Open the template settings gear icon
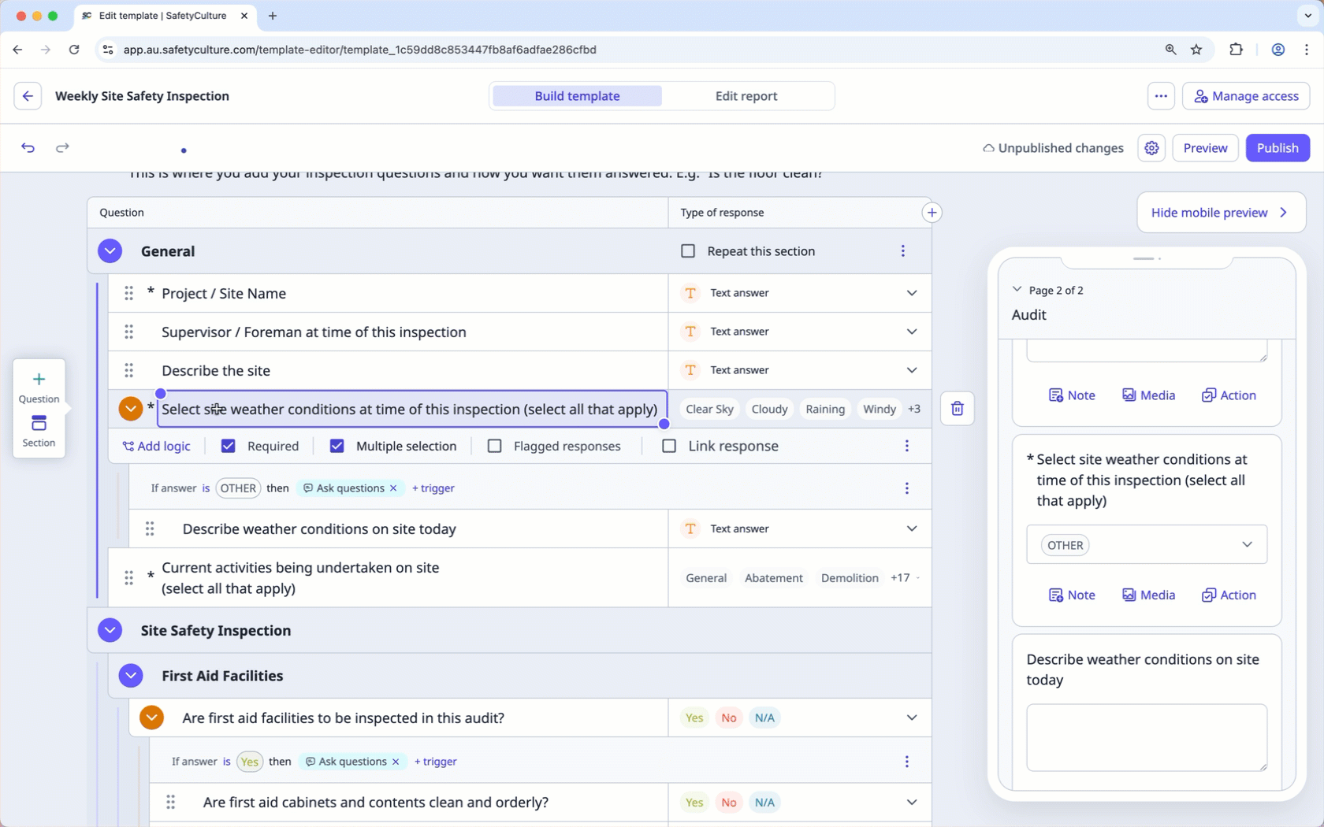 point(1151,148)
